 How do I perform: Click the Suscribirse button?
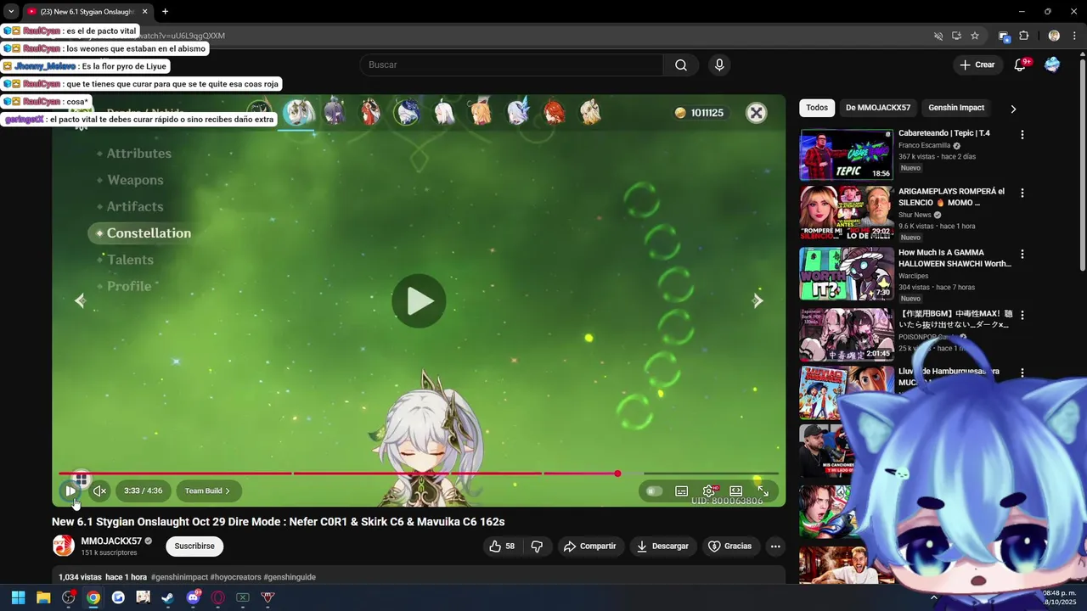pos(194,547)
